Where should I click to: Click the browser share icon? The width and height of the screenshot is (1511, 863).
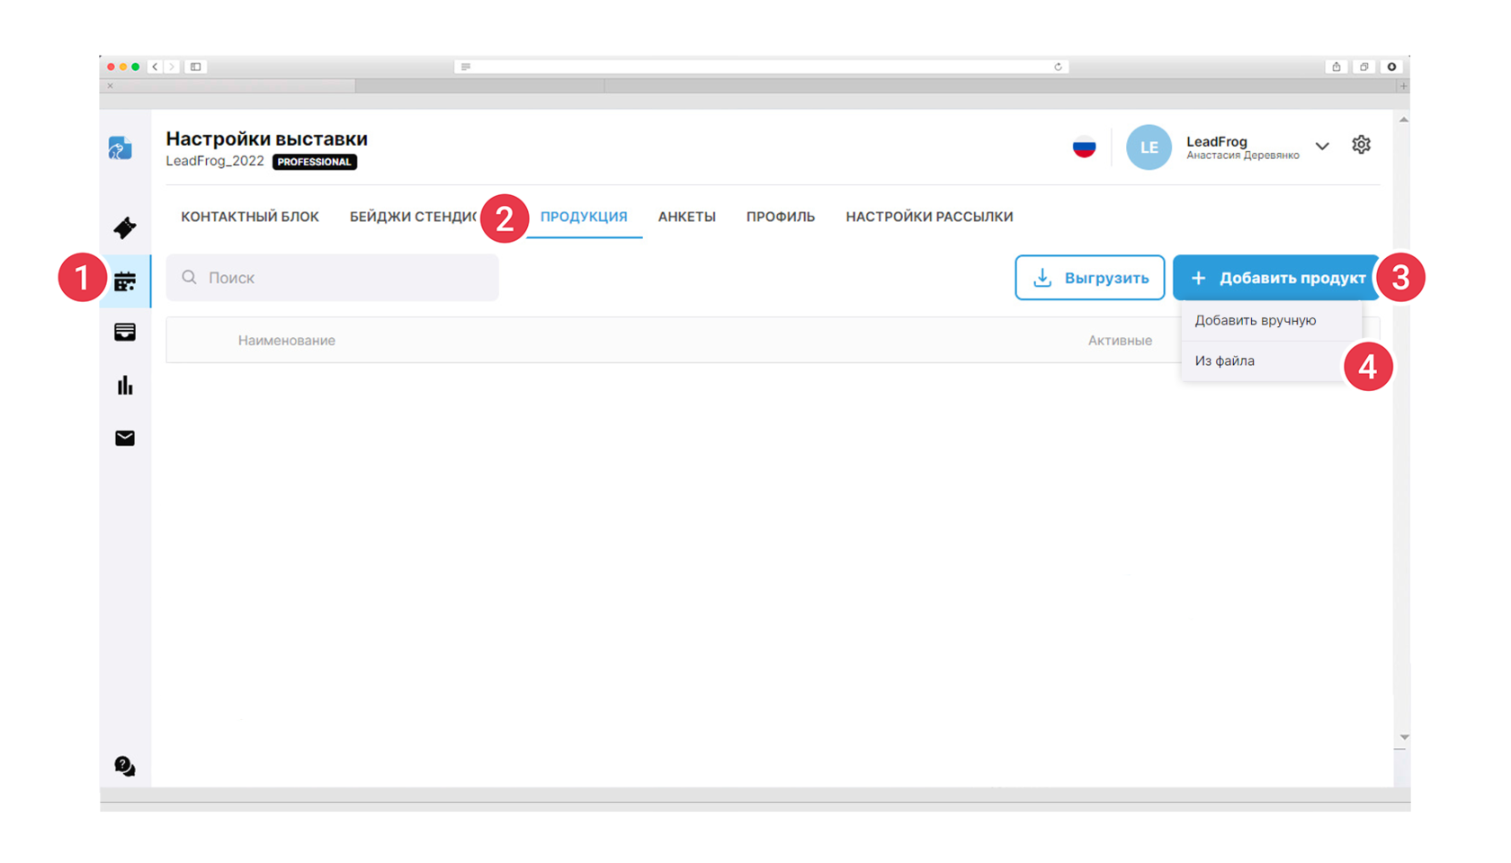coord(1337,67)
